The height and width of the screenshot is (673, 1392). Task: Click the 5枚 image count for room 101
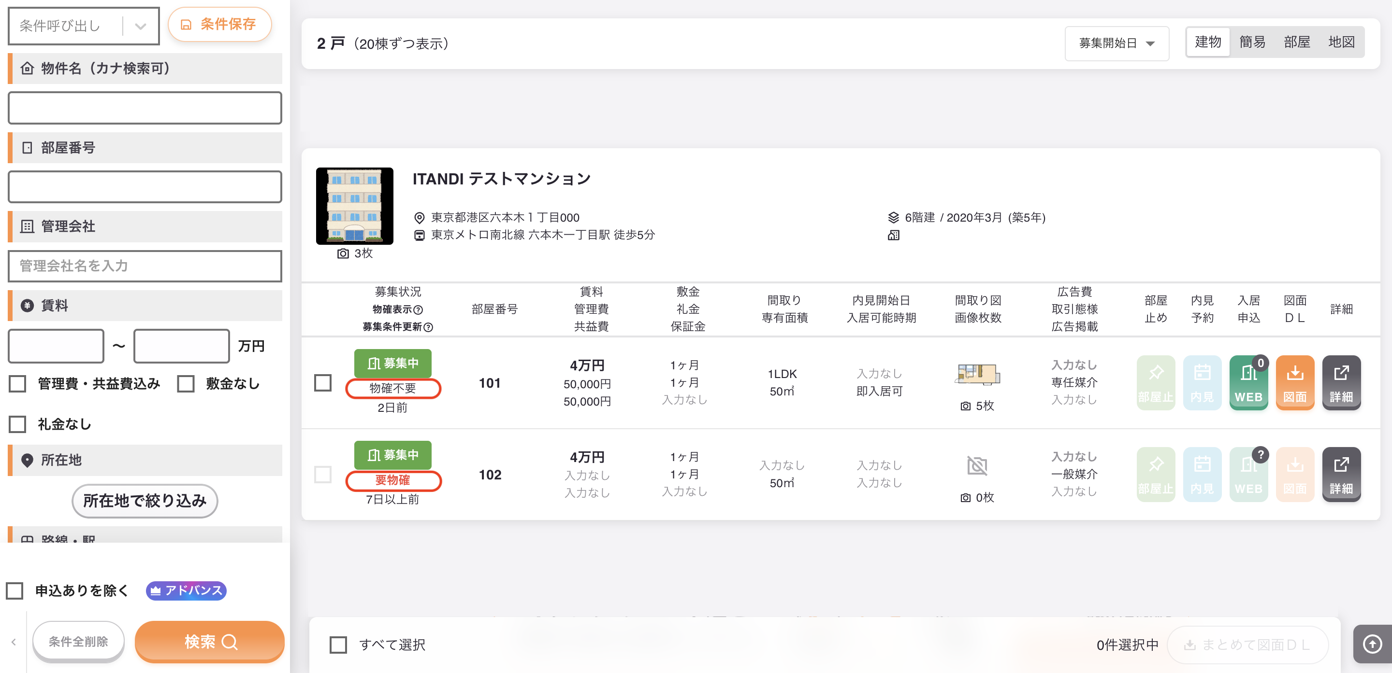click(977, 406)
